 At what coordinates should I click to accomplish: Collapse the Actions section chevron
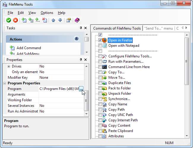[x=76, y=39]
